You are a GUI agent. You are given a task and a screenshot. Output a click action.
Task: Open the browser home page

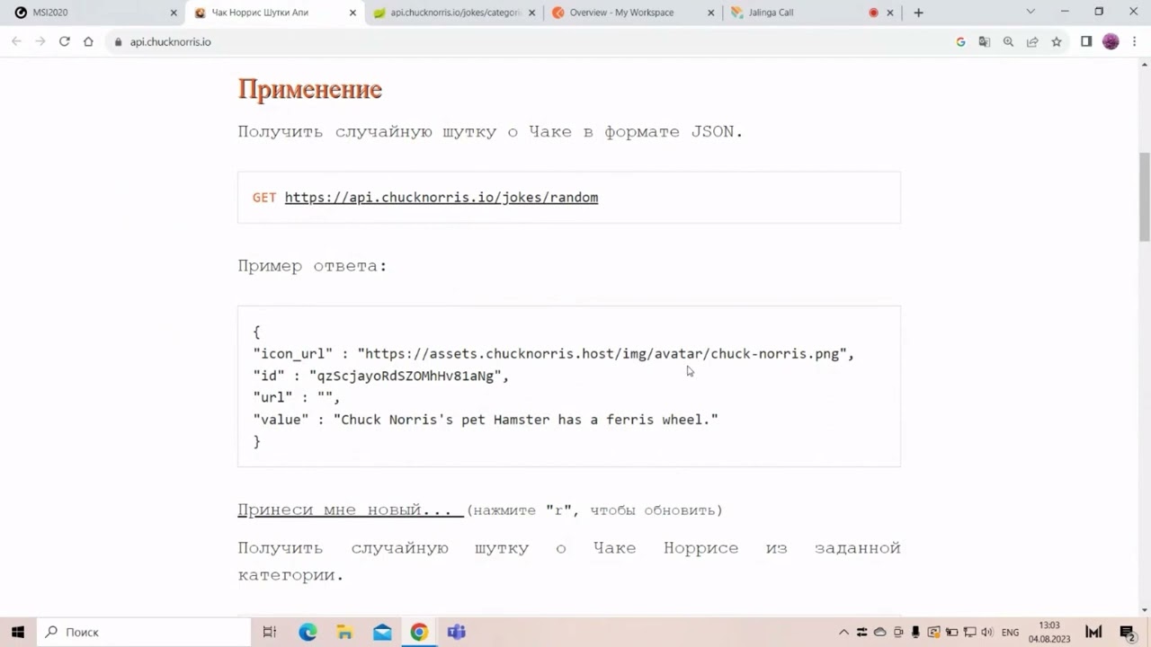coord(88,41)
